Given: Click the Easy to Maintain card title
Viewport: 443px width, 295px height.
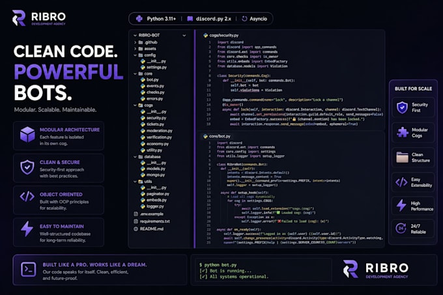Looking at the screenshot, I should (62, 227).
